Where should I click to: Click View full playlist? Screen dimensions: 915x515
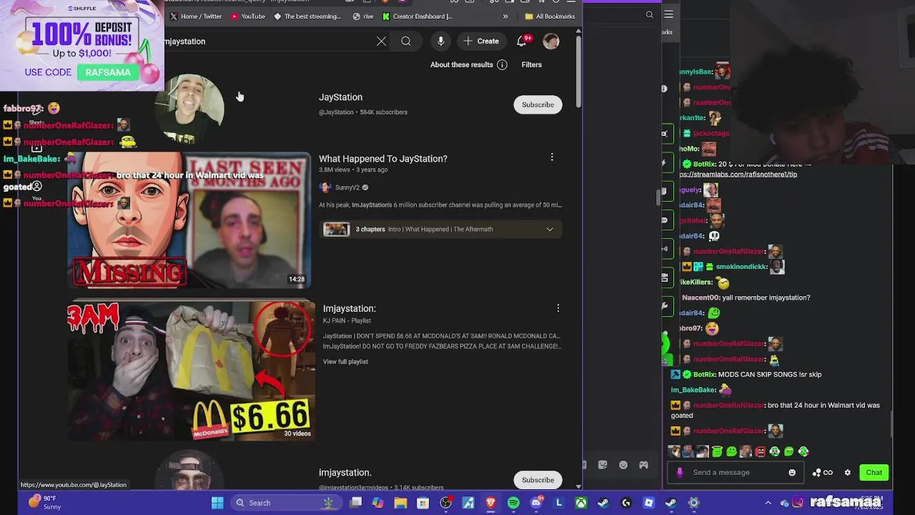pyautogui.click(x=345, y=362)
